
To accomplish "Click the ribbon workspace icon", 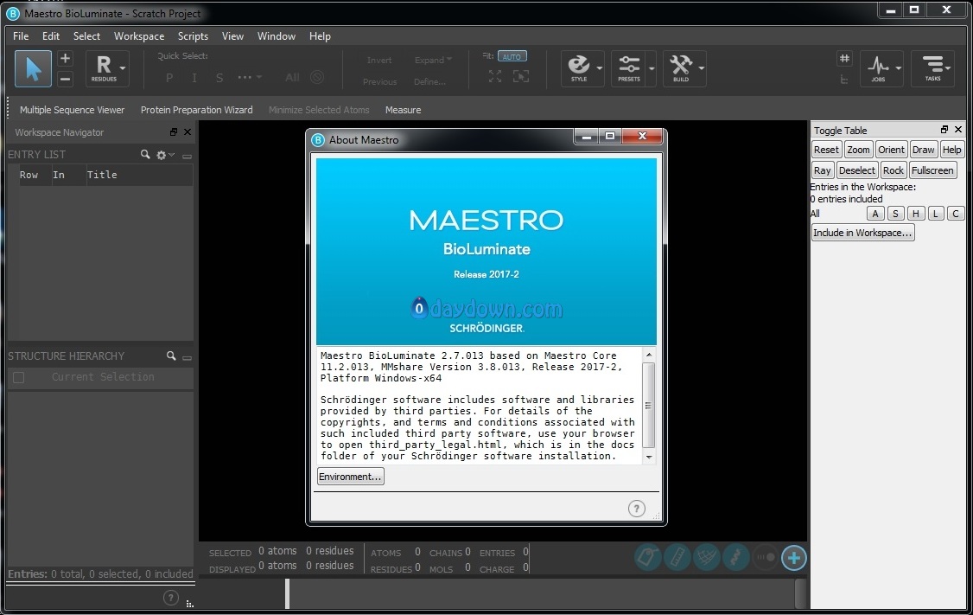I will coord(735,557).
